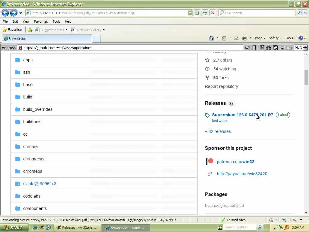
Task: Open the paypal.me/win32420 link
Action: pyautogui.click(x=242, y=174)
